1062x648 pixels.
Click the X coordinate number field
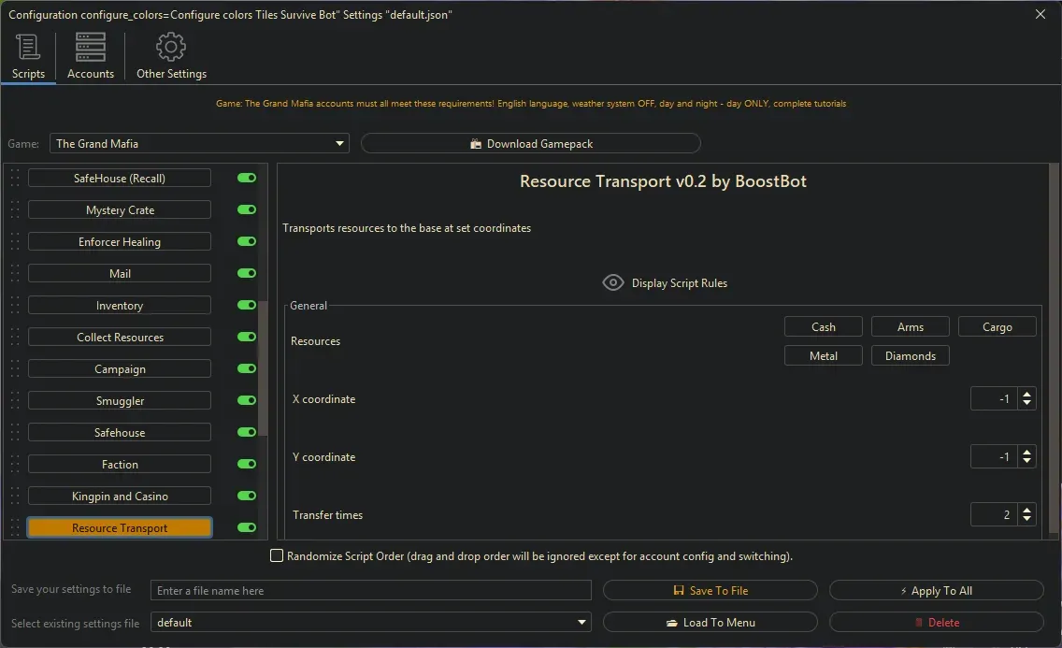point(994,399)
